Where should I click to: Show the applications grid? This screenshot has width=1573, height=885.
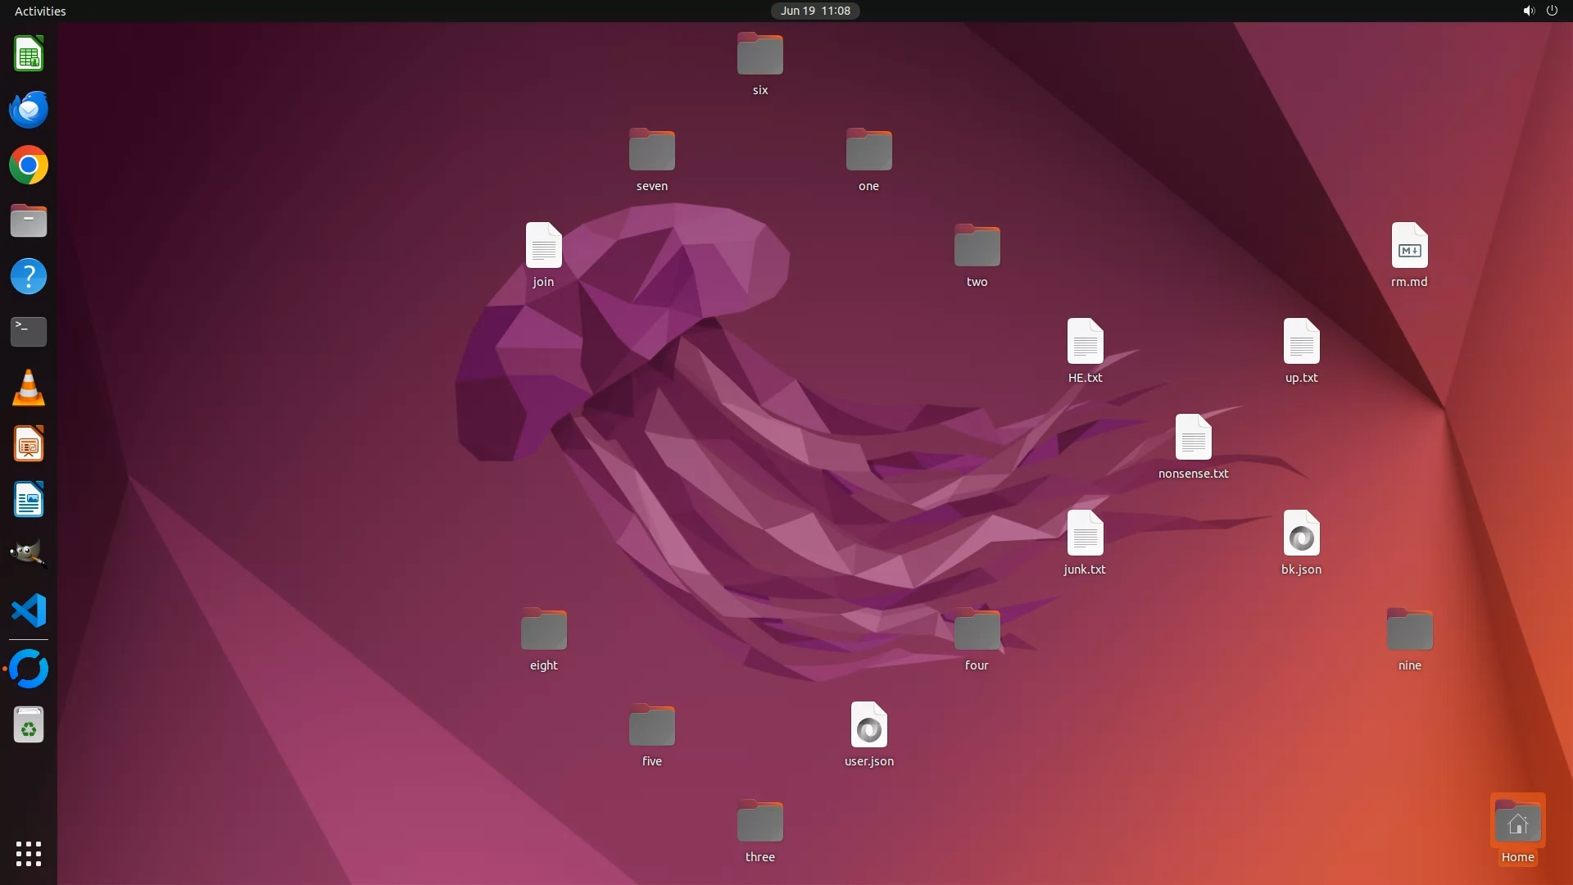point(29,853)
